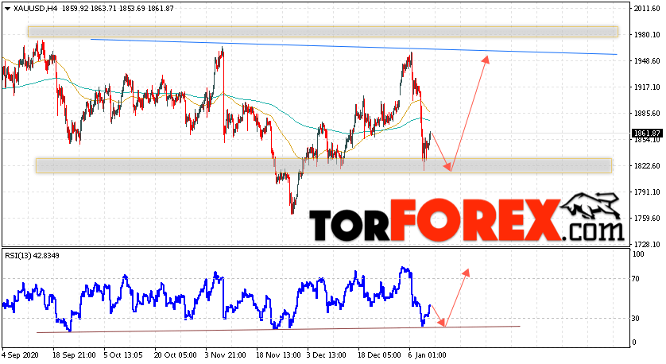Click the RSI scale value 100

pyautogui.click(x=638, y=254)
